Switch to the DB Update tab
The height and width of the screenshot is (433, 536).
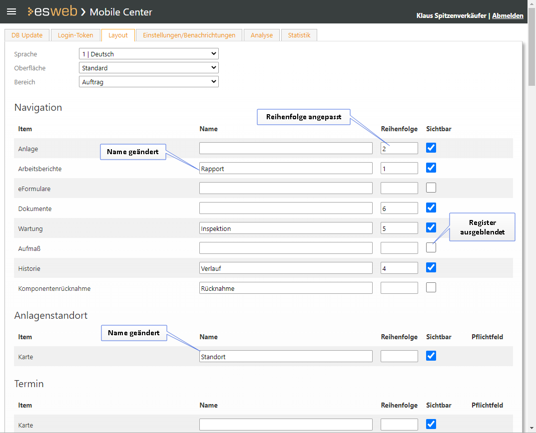27,35
